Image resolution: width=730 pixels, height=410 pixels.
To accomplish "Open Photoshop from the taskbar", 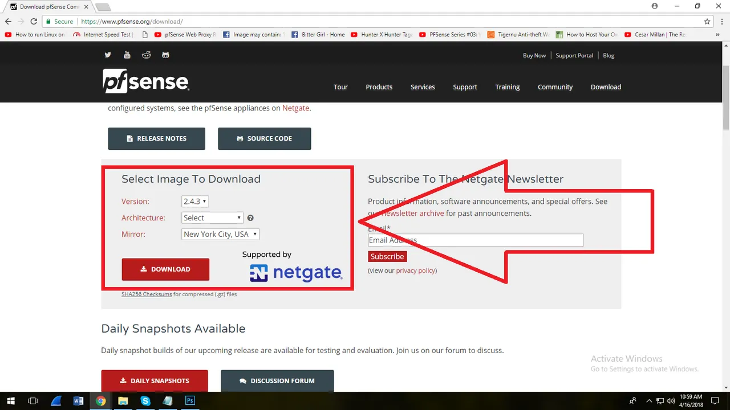I will pos(190,401).
